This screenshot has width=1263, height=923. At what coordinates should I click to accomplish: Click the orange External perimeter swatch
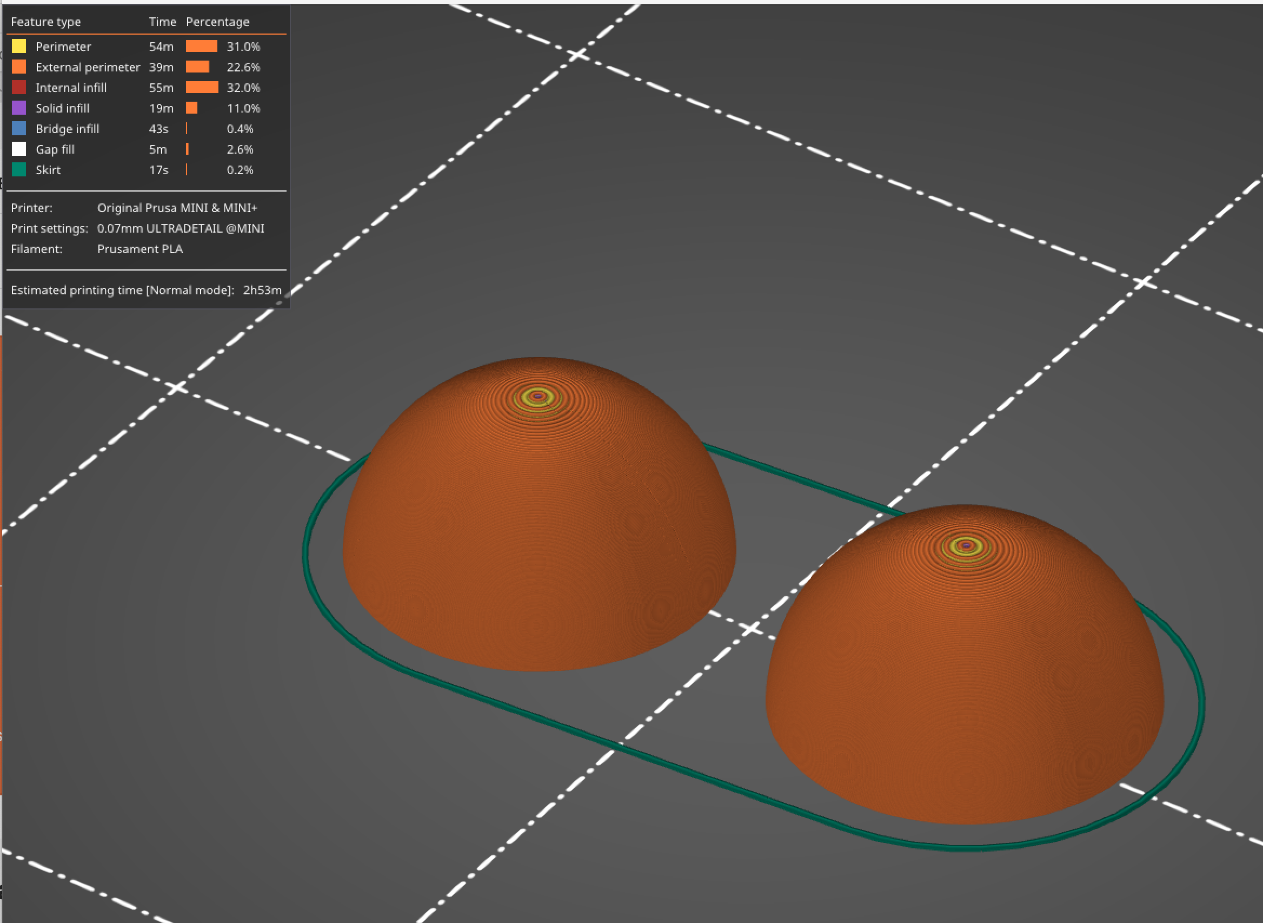(x=19, y=67)
